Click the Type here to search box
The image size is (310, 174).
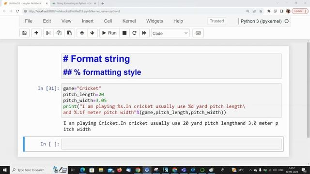click(x=39, y=170)
